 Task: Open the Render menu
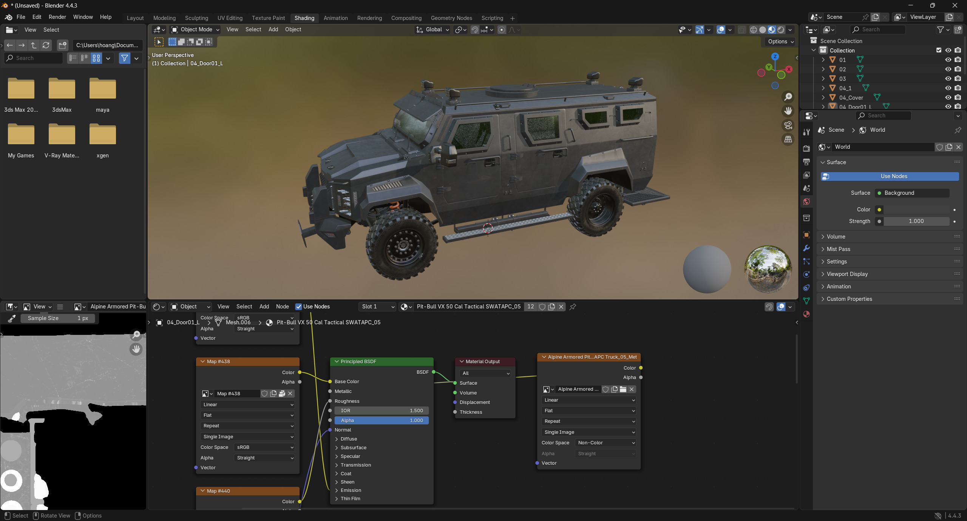[57, 17]
